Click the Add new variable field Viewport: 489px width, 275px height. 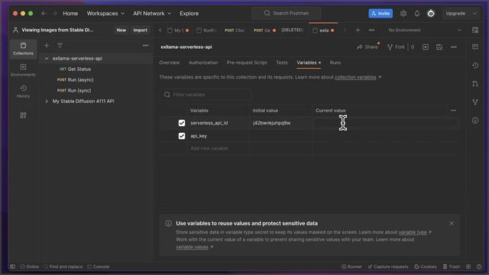click(x=219, y=148)
